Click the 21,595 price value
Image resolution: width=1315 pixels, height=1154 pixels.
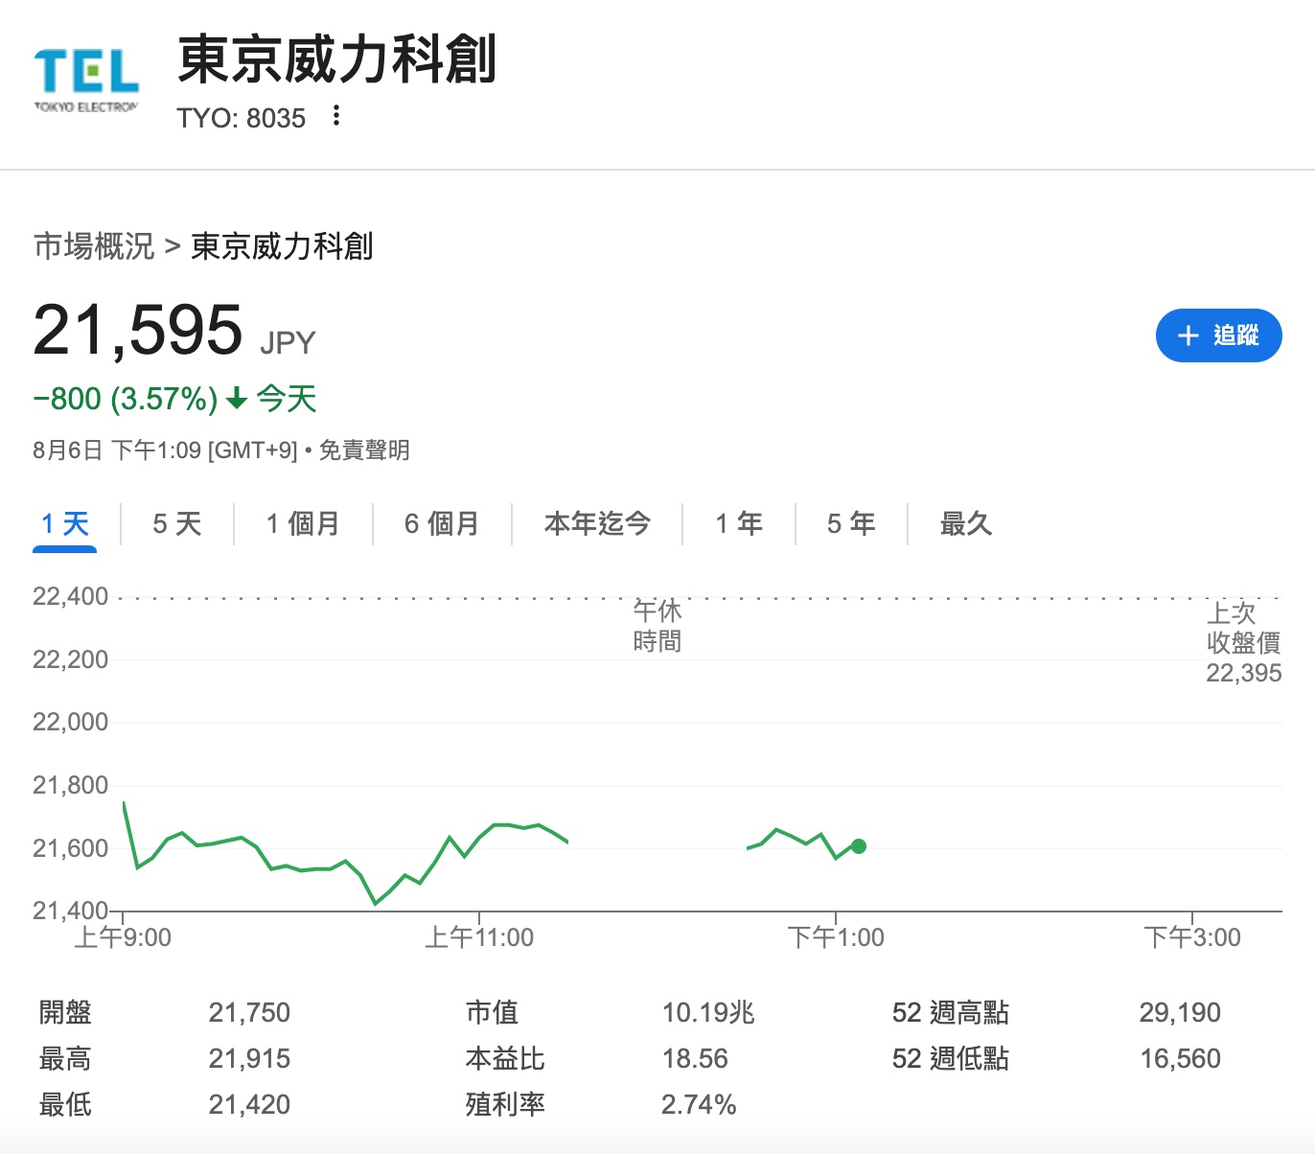(138, 330)
